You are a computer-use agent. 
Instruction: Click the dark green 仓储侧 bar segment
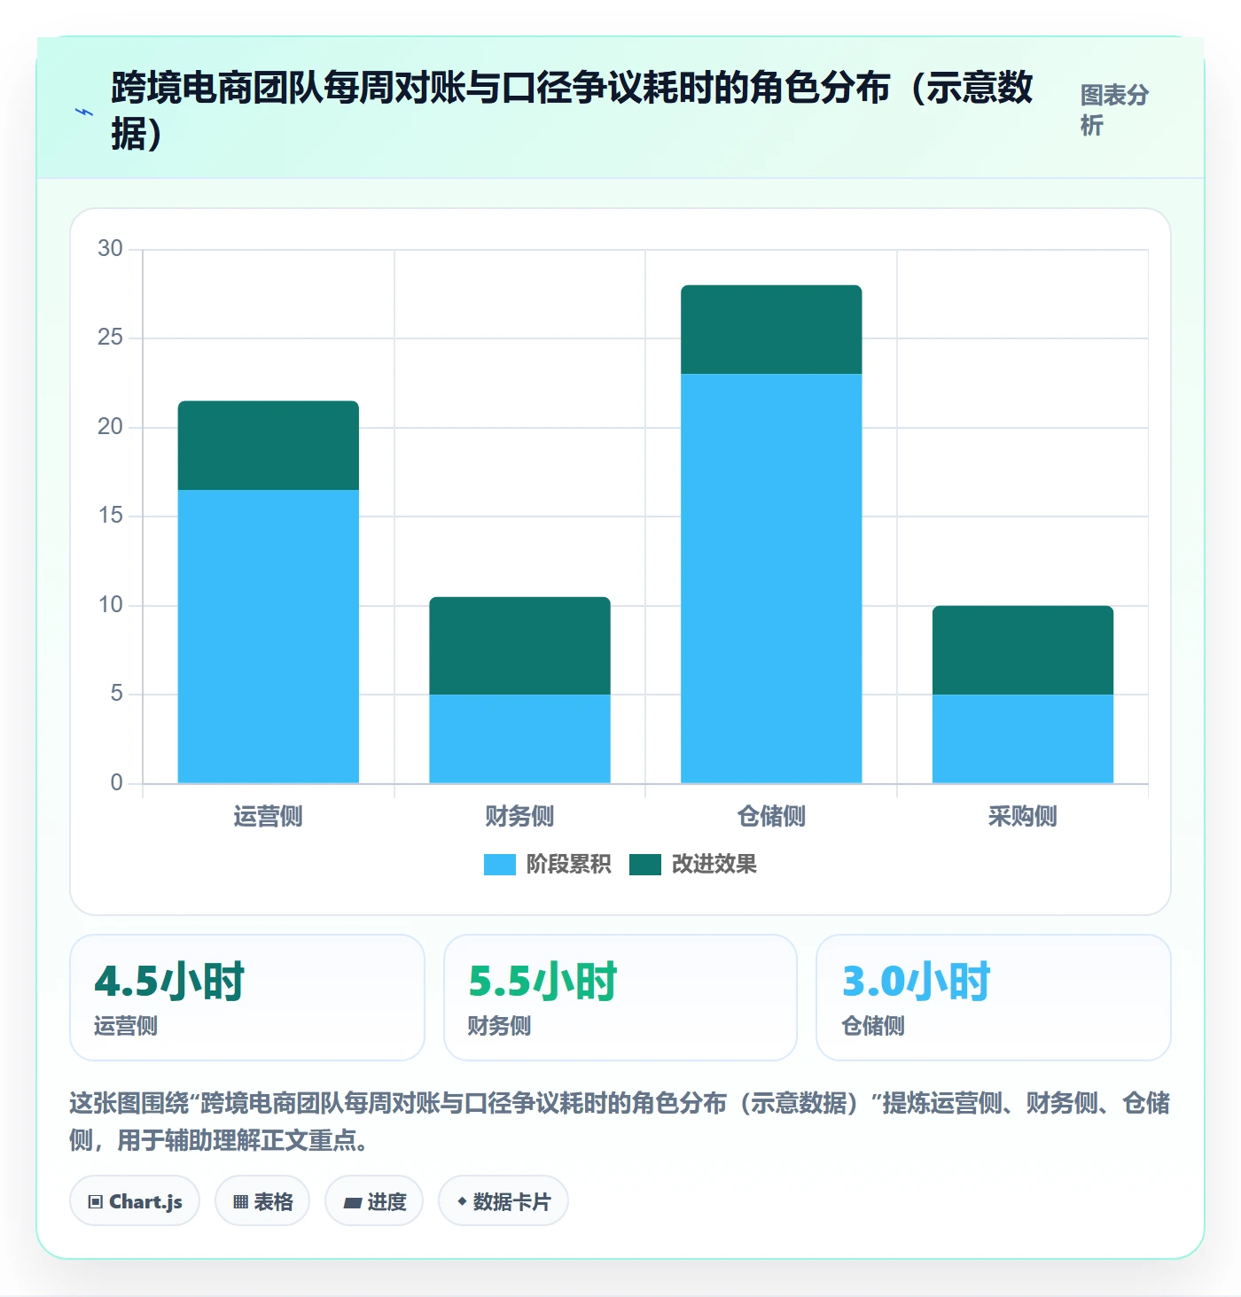771,330
